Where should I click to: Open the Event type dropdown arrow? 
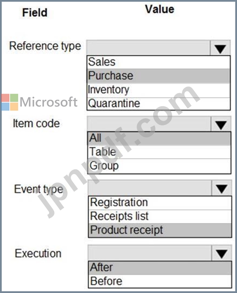pos(222,188)
